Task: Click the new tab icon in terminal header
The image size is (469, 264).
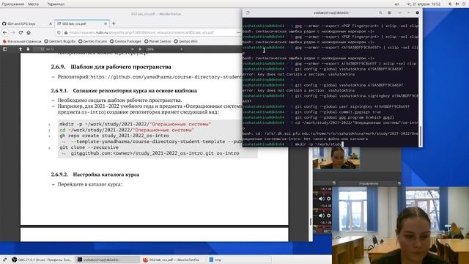Action: [248, 13]
